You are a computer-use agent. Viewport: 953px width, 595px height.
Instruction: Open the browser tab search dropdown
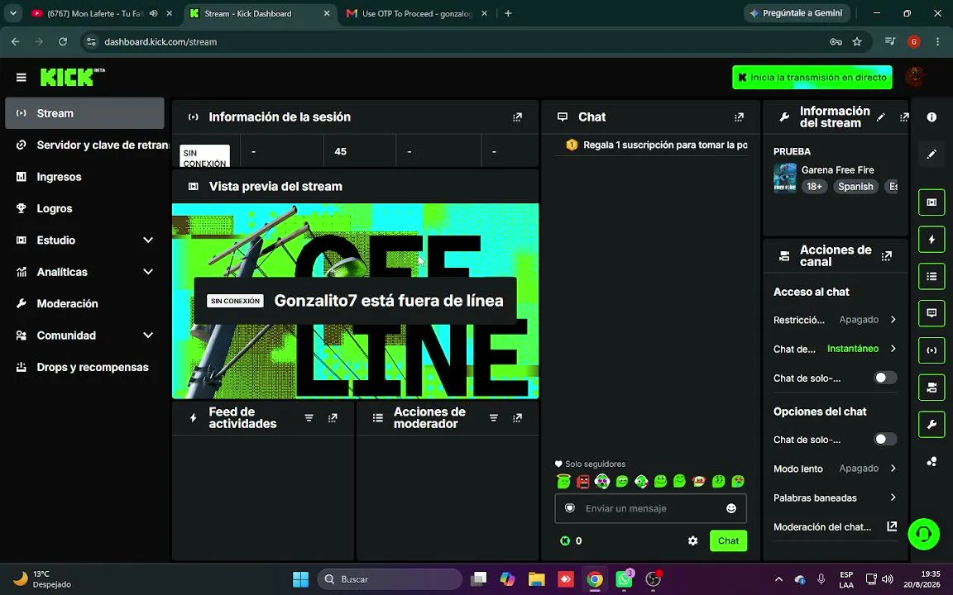tap(12, 12)
